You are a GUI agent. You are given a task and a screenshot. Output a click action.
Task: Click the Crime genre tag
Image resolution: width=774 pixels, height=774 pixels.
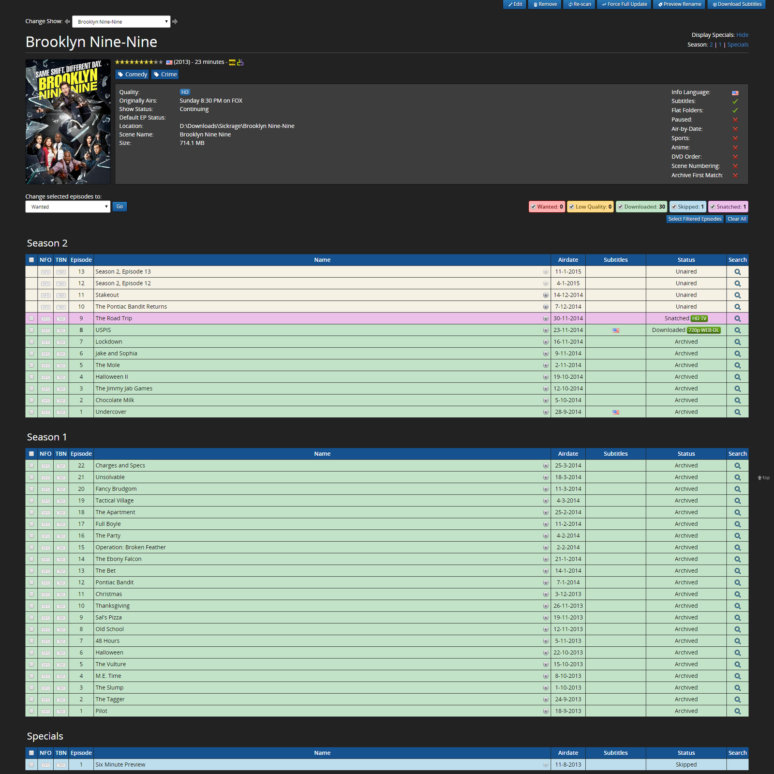165,74
